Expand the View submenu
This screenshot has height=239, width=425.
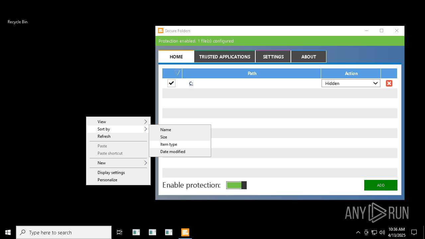[x=118, y=122]
